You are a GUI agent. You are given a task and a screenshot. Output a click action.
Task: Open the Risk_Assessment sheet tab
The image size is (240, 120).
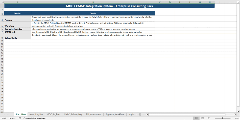point(93,114)
